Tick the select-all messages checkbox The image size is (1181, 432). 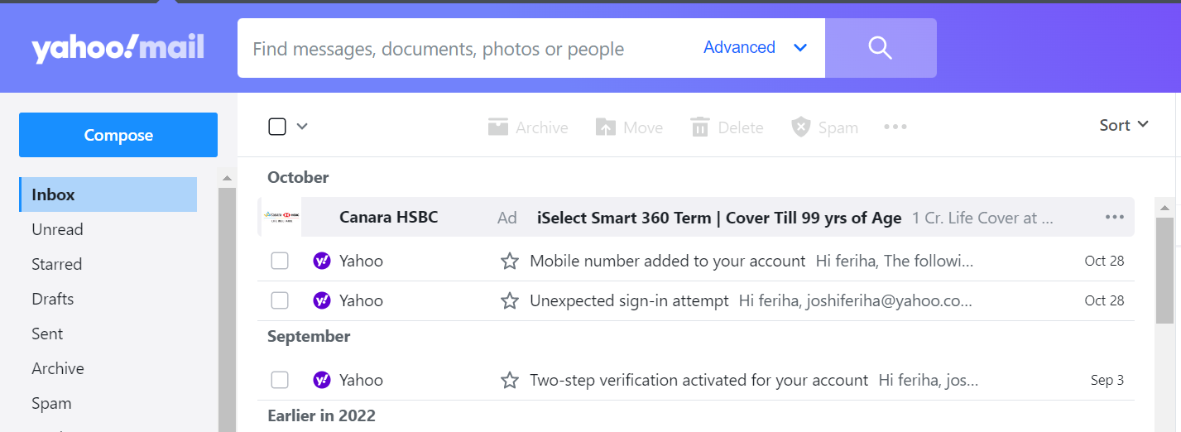[277, 127]
